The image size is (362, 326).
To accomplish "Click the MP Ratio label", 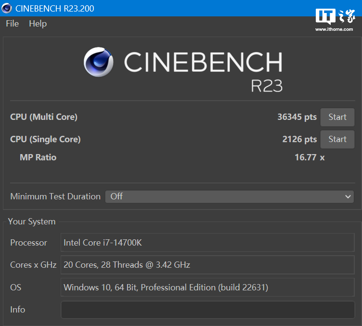I will point(38,157).
